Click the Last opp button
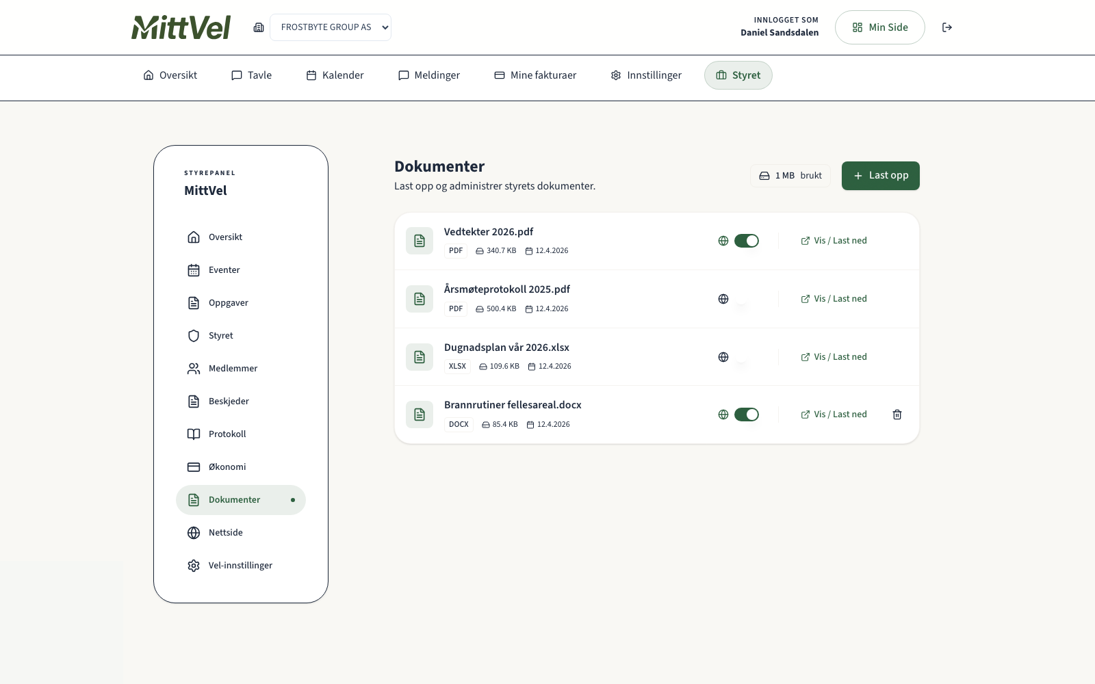The image size is (1095, 684). pyautogui.click(x=880, y=176)
